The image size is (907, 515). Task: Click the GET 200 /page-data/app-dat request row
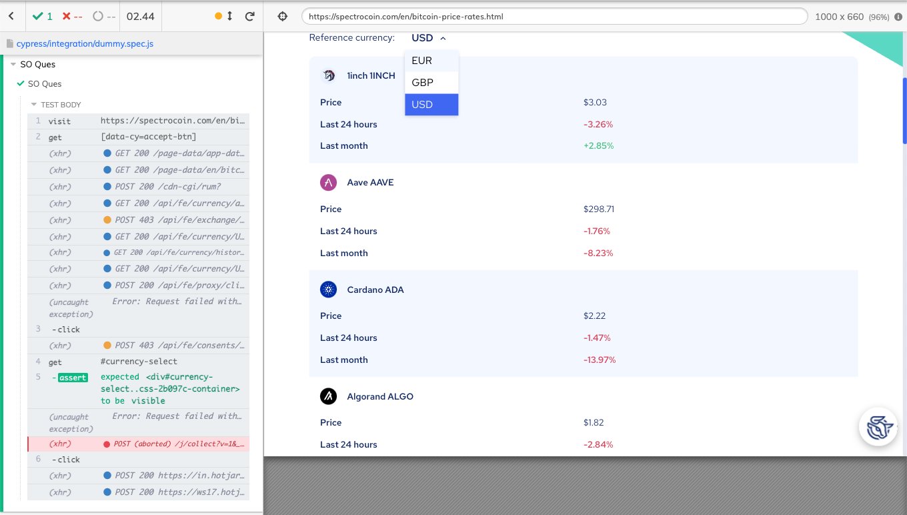tap(139, 153)
